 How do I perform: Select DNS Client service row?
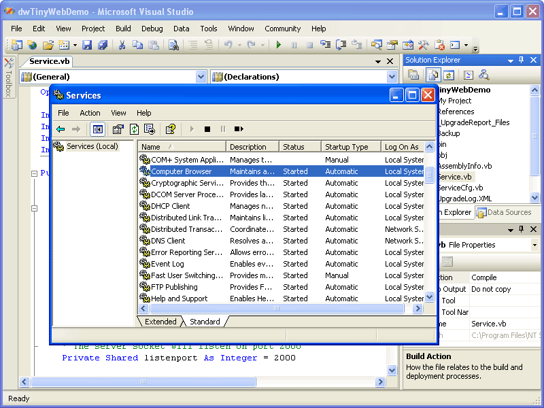pos(281,241)
